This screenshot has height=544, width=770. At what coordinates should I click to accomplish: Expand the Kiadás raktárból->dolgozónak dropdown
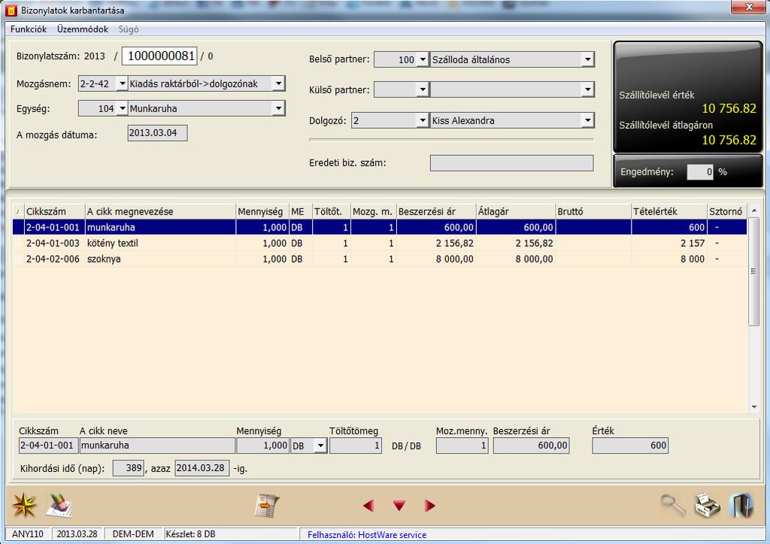(278, 84)
